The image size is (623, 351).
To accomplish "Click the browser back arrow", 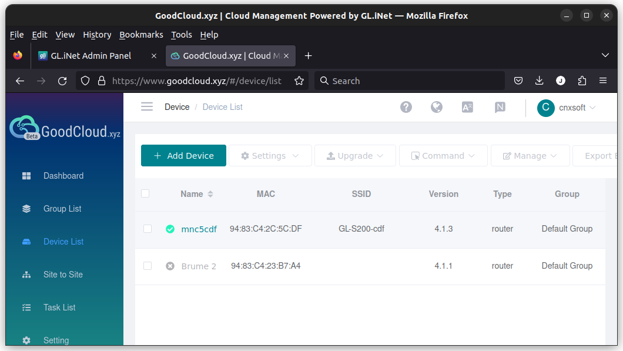I will 20,81.
